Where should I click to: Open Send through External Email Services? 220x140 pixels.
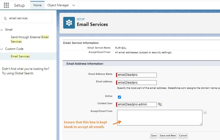[x=30, y=39]
